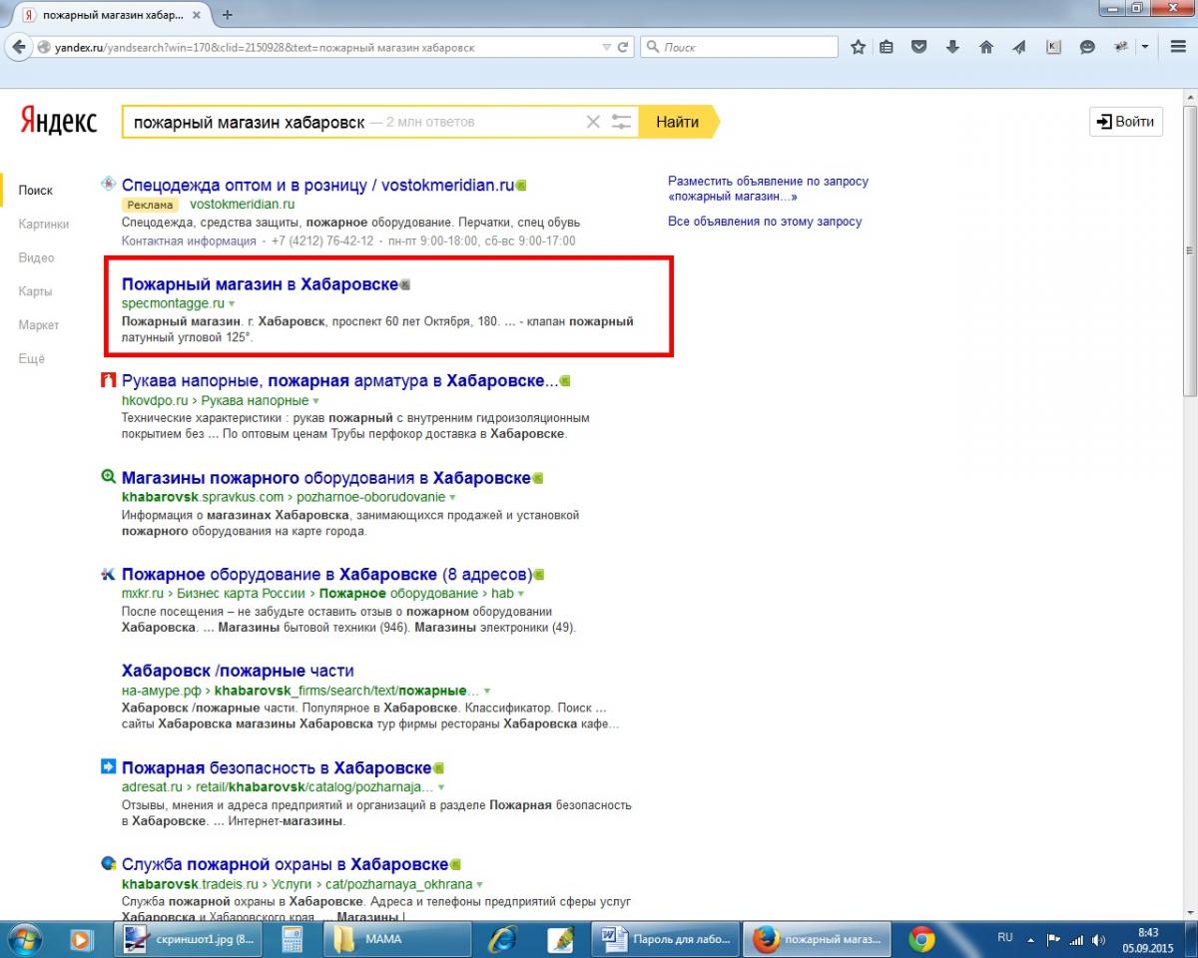Switch to Картинки search section
The height and width of the screenshot is (958, 1198).
(x=44, y=224)
